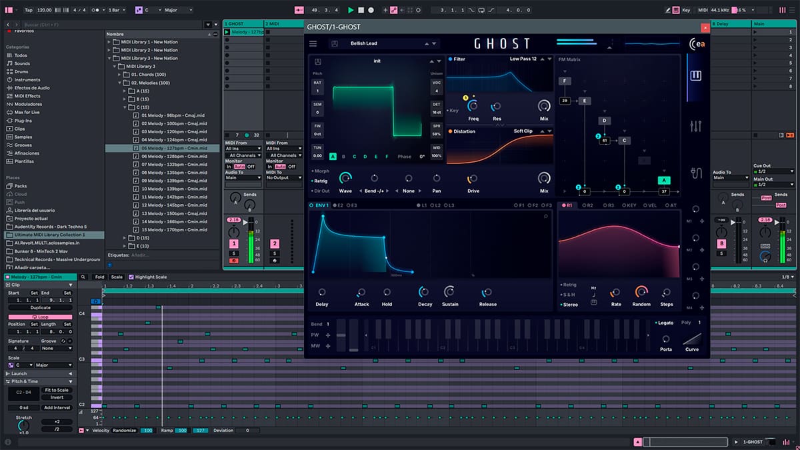Open the Ghost mixer sliders icon
This screenshot has width=800, height=450.
(x=696, y=125)
